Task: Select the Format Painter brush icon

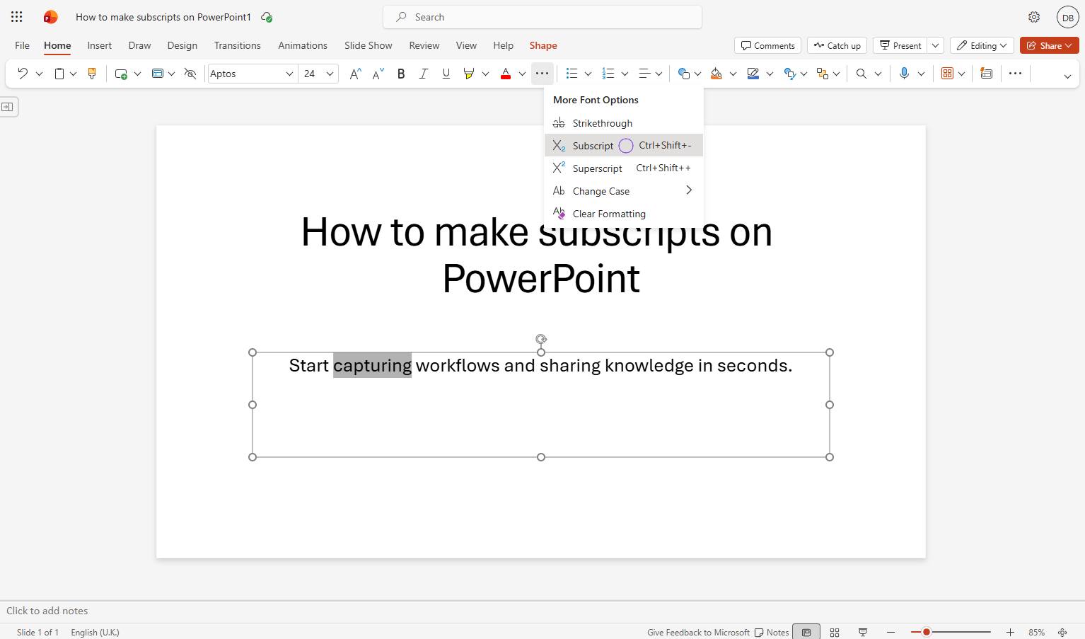Action: click(x=91, y=74)
